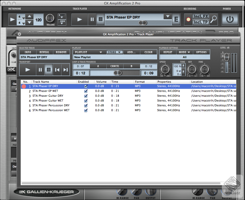The width and height of the screenshot is (245, 200).
Task: Click the KEY tune knob
Action: point(192,70)
